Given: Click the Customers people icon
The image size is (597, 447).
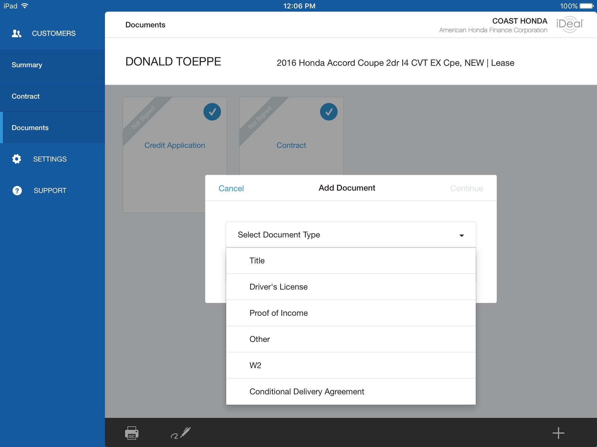Looking at the screenshot, I should click(17, 33).
